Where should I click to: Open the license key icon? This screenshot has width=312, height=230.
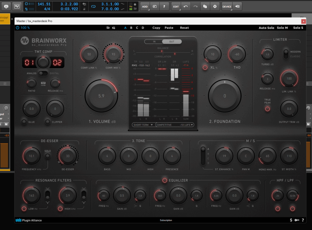coord(297,220)
